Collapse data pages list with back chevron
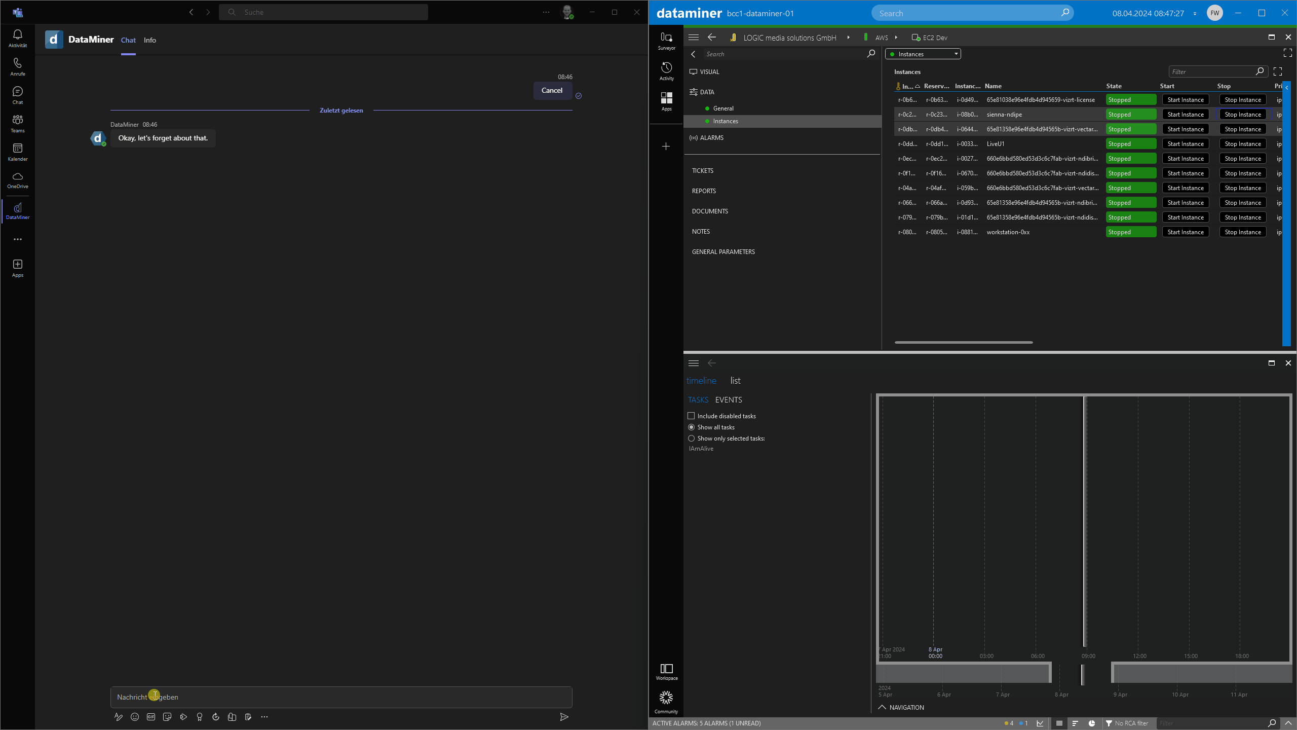The image size is (1297, 730). (693, 54)
